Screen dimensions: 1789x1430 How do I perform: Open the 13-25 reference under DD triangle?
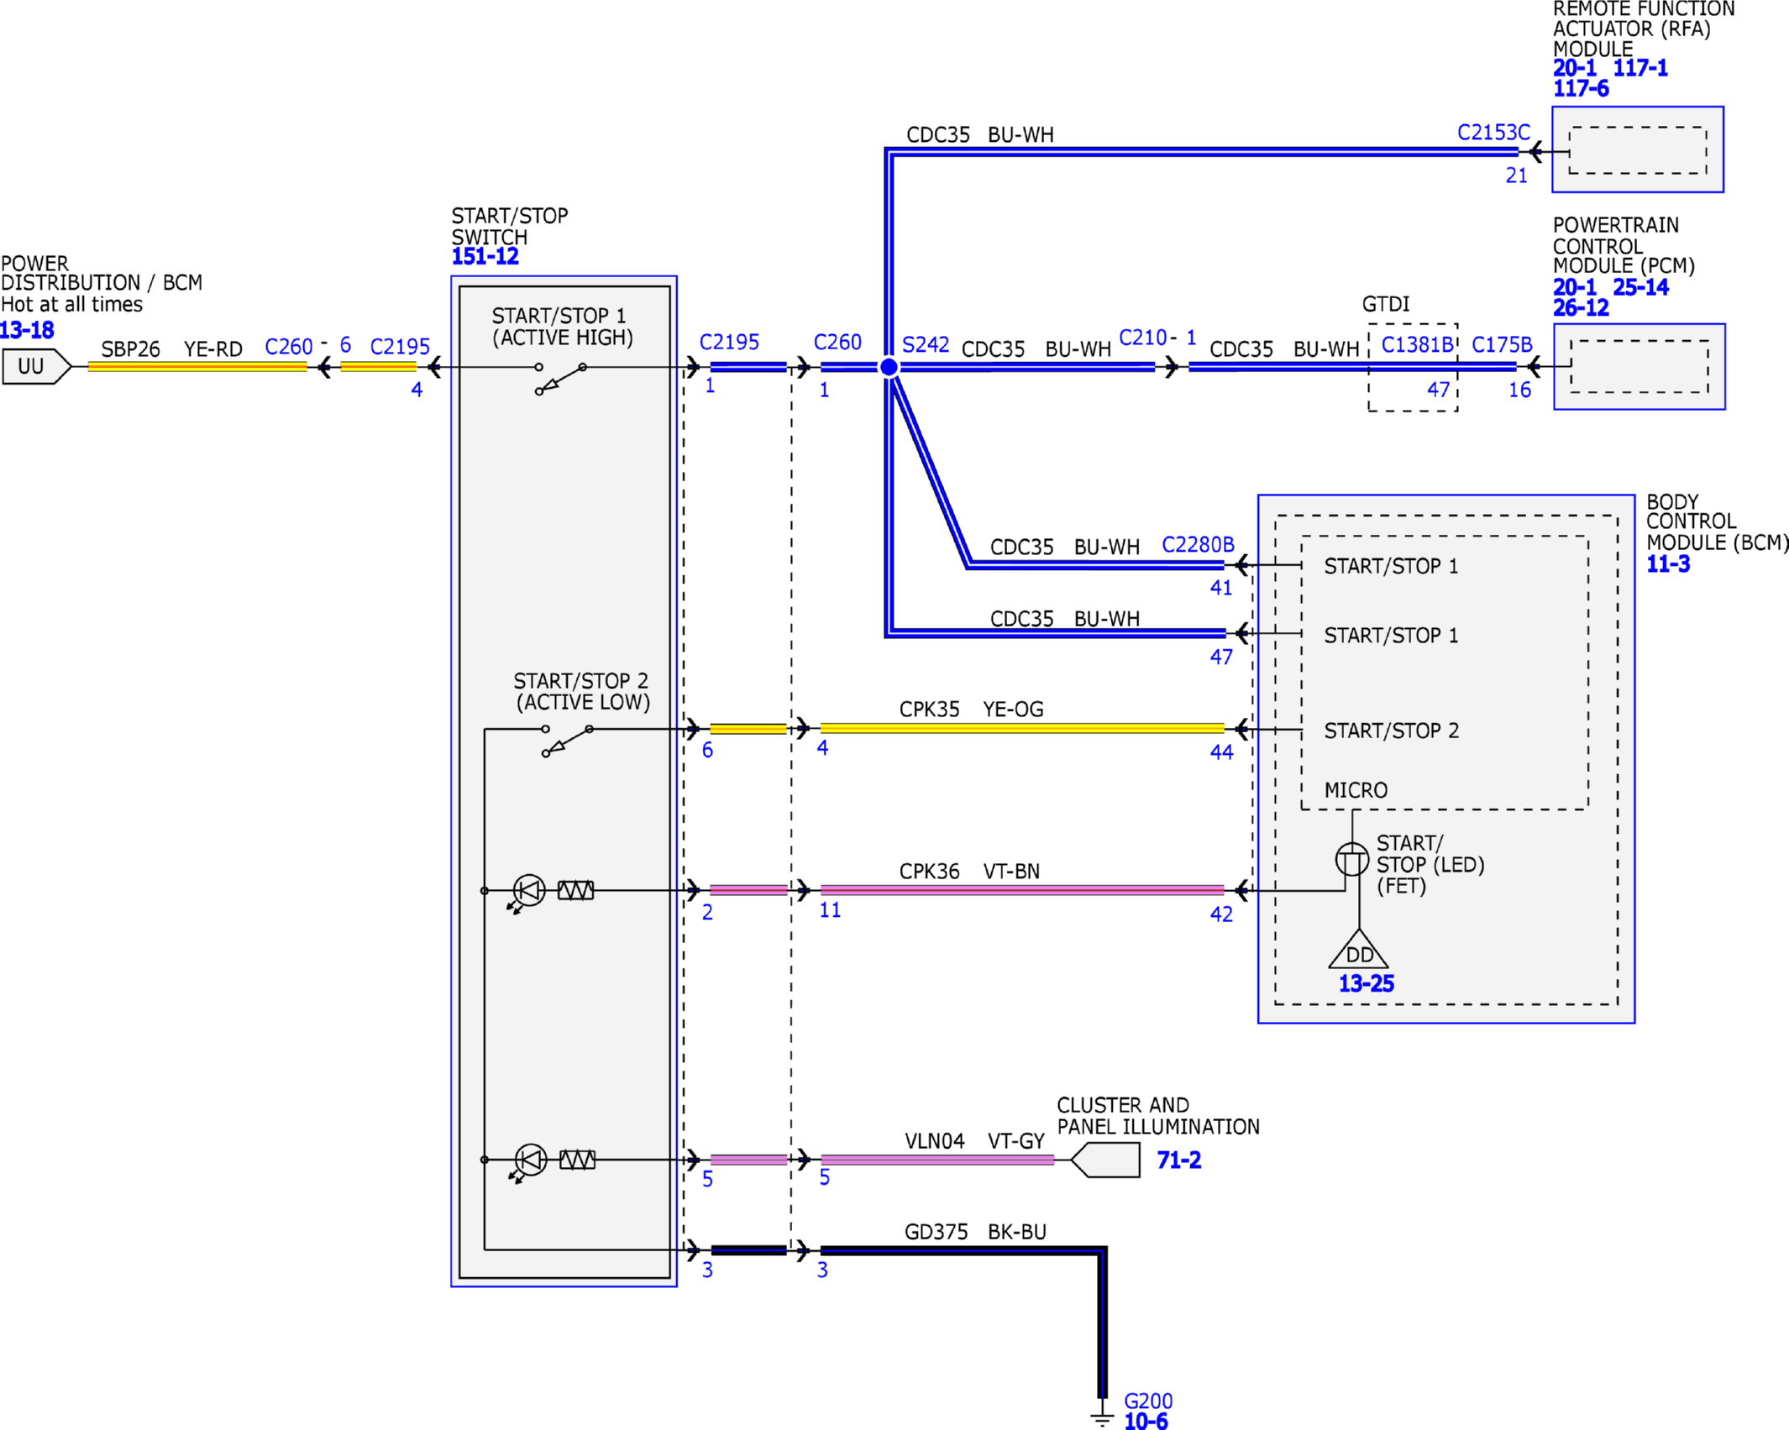click(1367, 983)
